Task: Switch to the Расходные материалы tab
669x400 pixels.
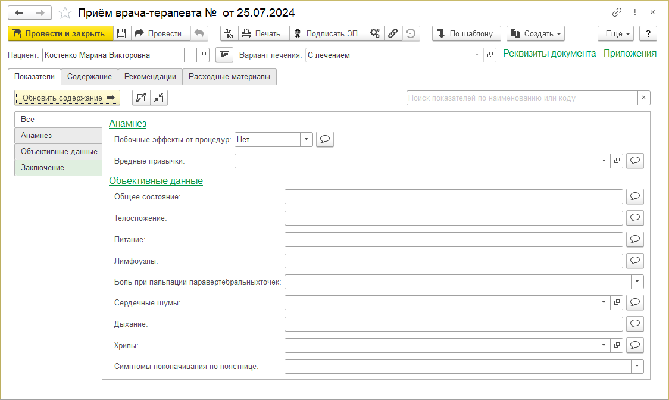Action: [x=230, y=76]
